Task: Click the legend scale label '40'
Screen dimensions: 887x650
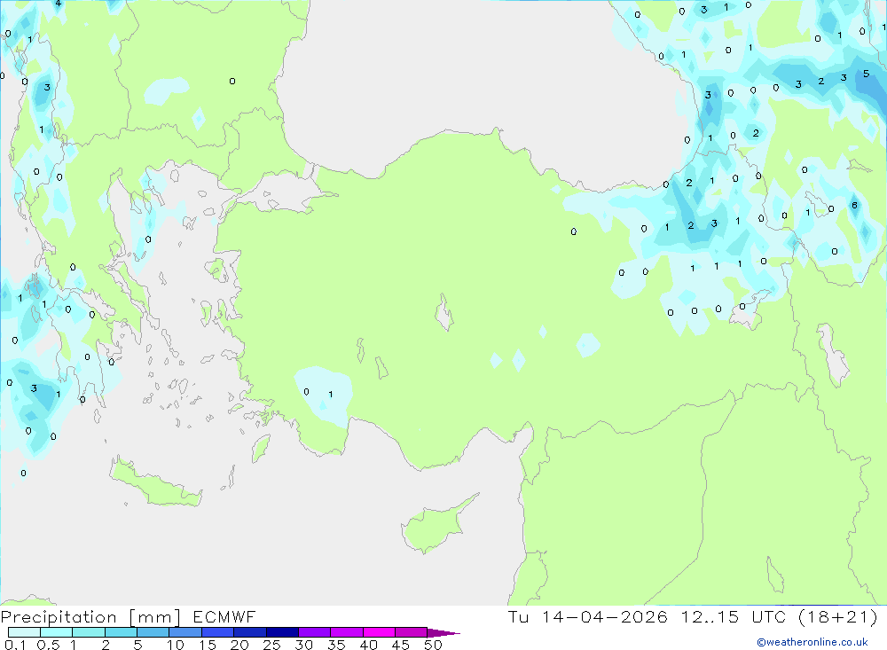Action: pos(368,645)
